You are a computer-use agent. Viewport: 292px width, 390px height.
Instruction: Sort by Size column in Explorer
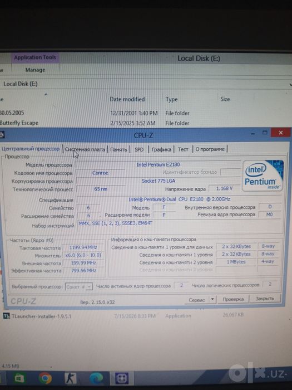pyautogui.click(x=225, y=99)
